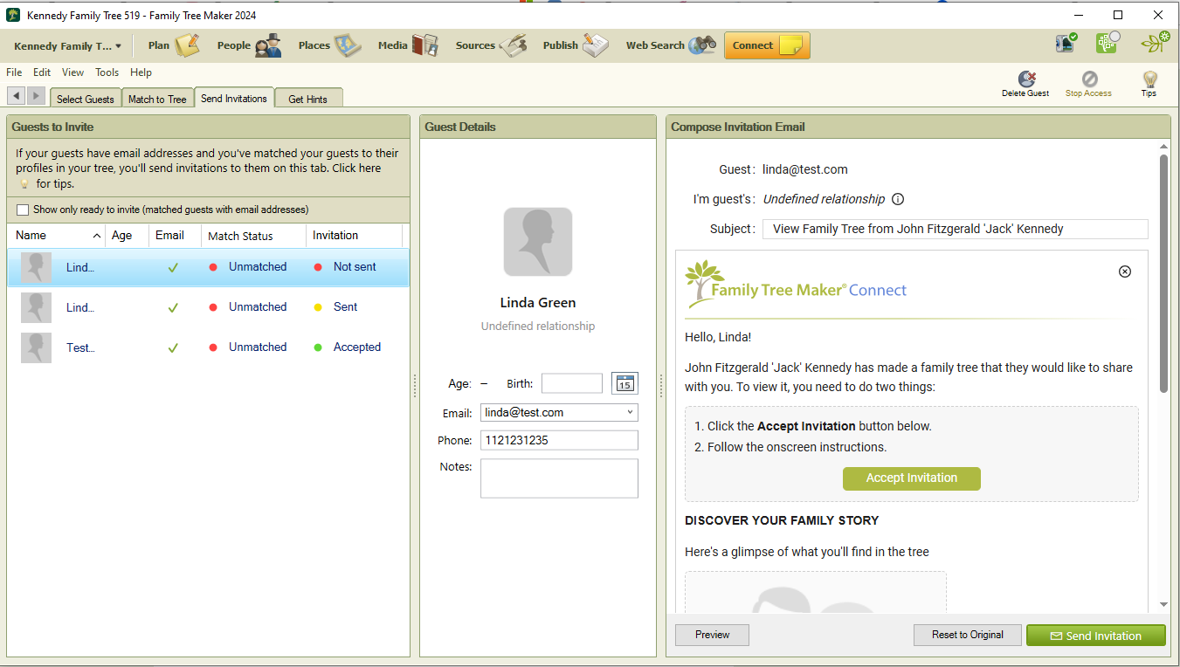Screen dimensions: 1180x667
Task: Click the Reset to Original button
Action: click(968, 635)
